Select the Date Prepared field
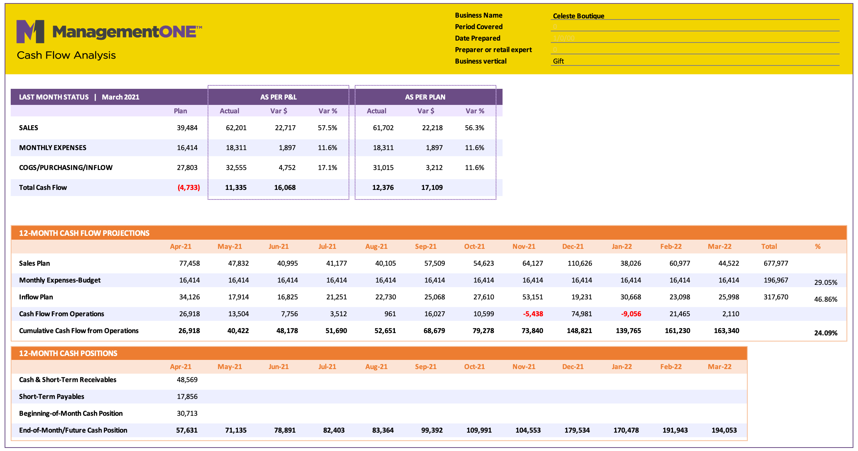The height and width of the screenshot is (451, 858). tap(695, 38)
